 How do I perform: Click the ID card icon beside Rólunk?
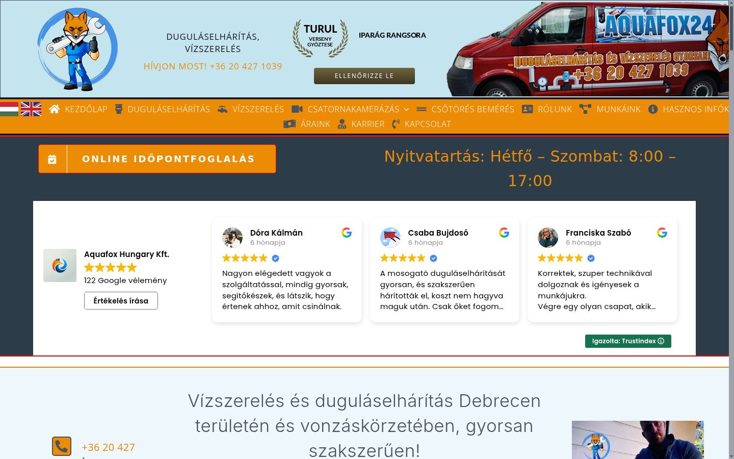tap(528, 109)
